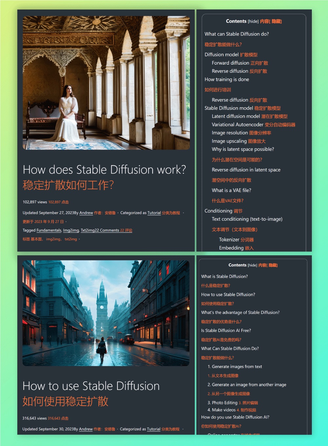This screenshot has height=446, width=328.
Task: Go to Latent diffusion model section
Action: (x=236, y=116)
